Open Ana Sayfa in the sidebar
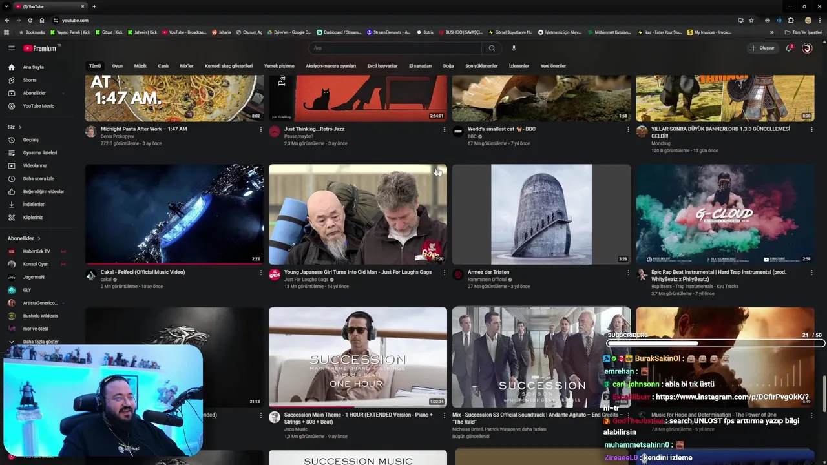The image size is (827, 465). (34, 67)
